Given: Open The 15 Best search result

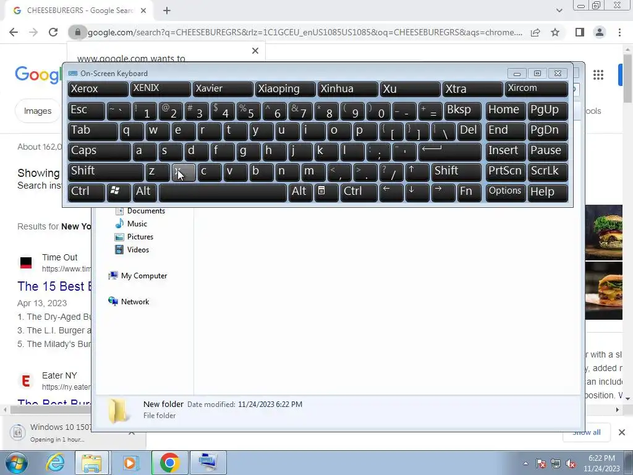Looking at the screenshot, I should click(x=54, y=286).
